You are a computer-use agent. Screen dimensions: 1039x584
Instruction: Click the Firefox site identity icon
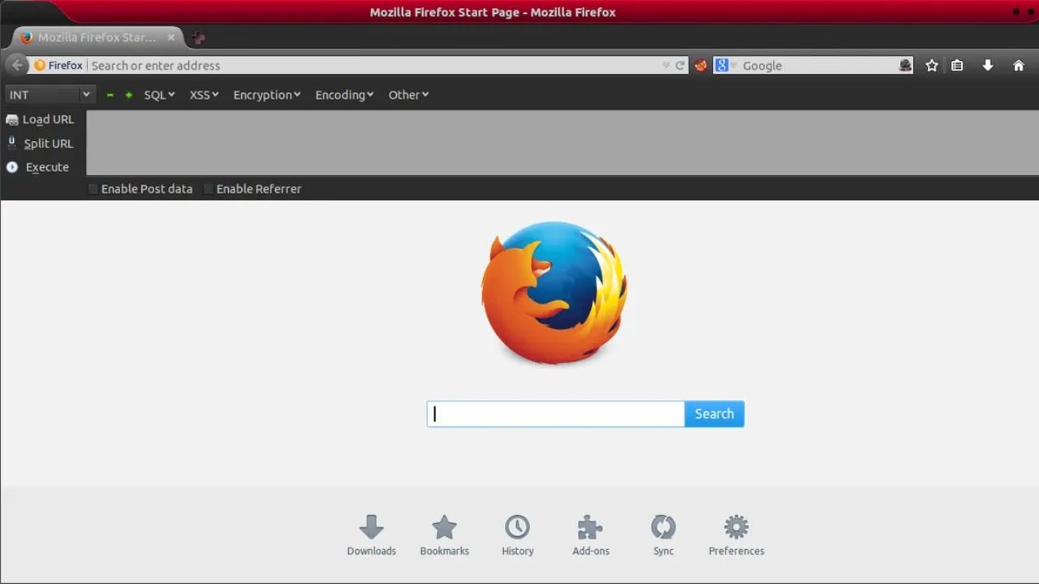click(x=40, y=66)
